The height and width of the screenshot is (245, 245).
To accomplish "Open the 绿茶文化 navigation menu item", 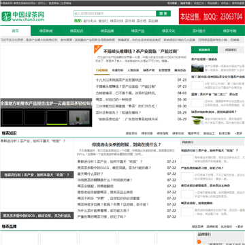I will pyautogui.click(x=168, y=31).
